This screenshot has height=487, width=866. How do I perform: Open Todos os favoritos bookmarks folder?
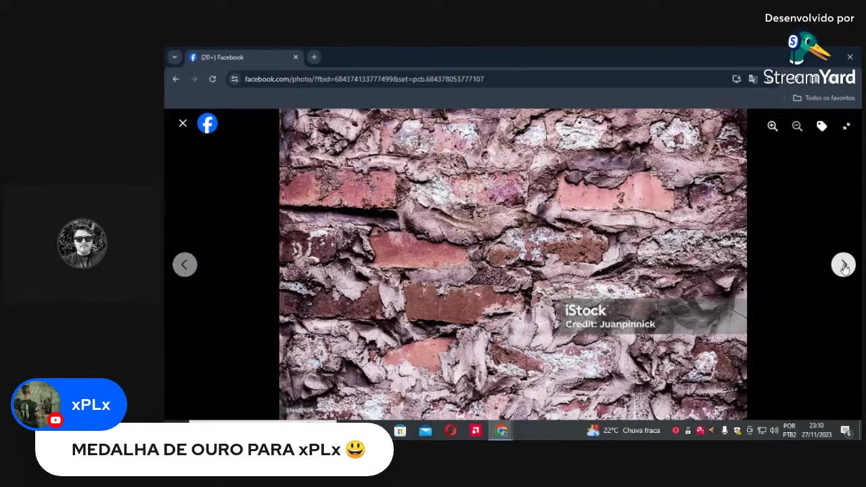[x=824, y=98]
